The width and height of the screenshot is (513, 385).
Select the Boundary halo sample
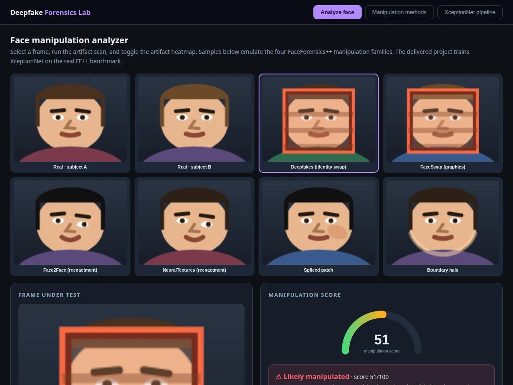443,226
